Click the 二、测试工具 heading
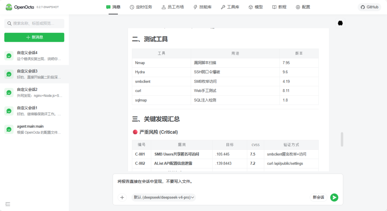387x211 pixels. tap(150, 39)
